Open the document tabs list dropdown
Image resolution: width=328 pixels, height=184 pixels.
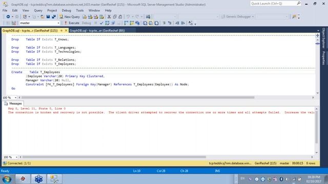point(318,31)
